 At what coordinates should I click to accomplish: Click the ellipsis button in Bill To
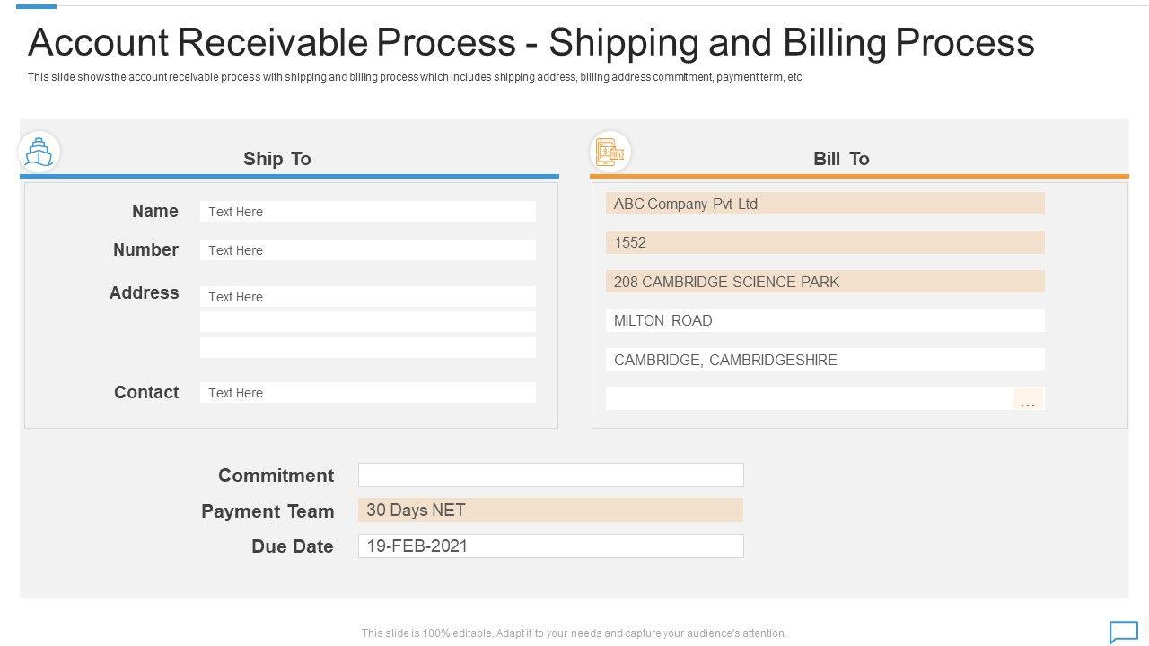[x=1028, y=399]
